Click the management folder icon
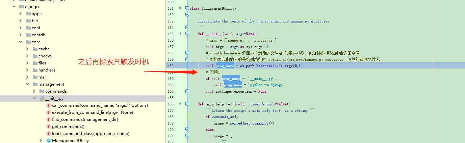The width and height of the screenshot is (465, 143). [35, 84]
